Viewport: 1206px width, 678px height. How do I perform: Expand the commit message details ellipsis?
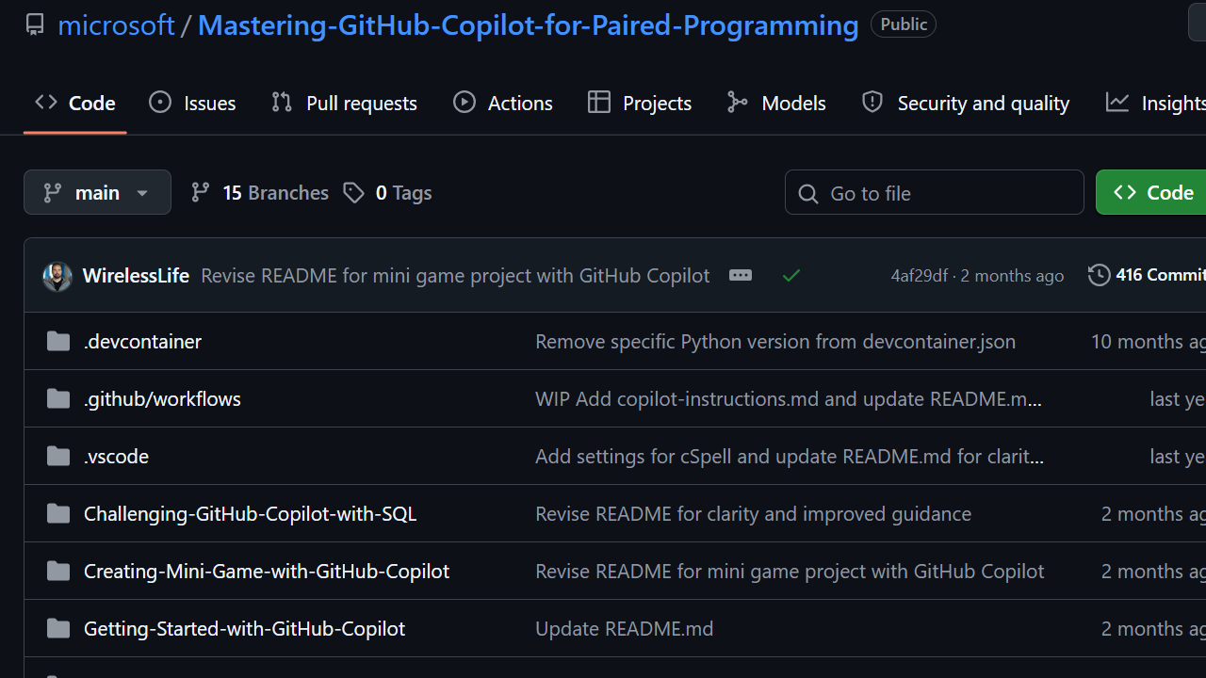click(741, 275)
